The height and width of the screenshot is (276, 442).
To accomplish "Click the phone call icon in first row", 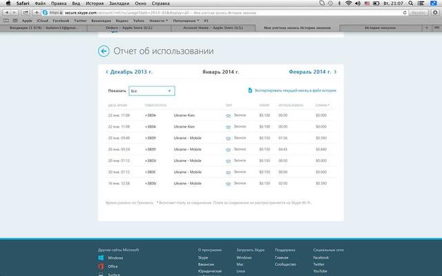I will click(x=228, y=115).
